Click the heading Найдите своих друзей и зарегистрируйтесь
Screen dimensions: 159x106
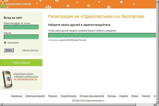79,25
